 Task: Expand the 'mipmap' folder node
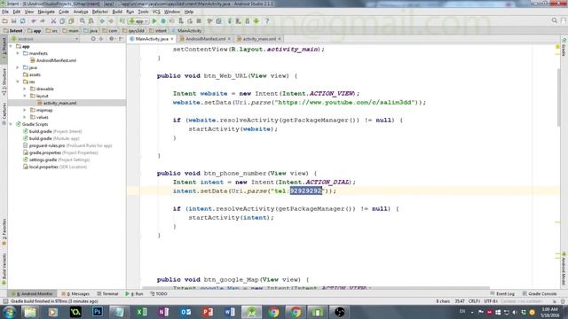25,110
